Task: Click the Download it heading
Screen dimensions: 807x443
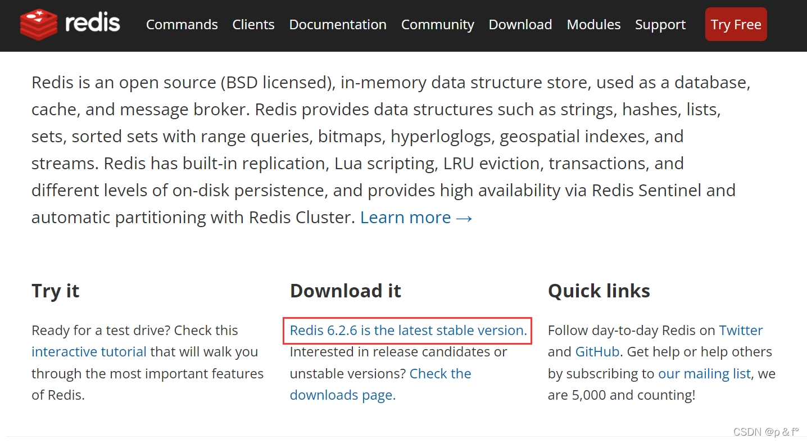Action: coord(345,291)
